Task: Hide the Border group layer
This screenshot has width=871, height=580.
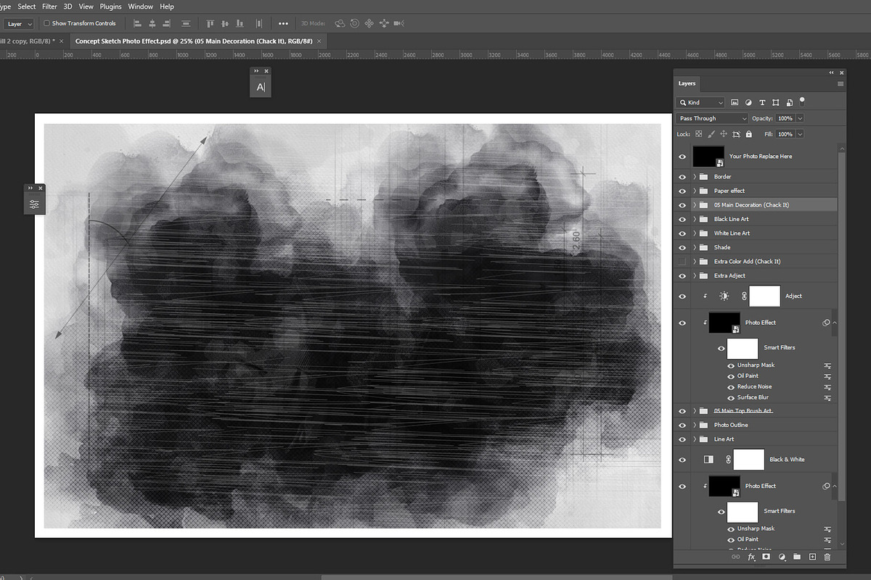Action: [682, 177]
